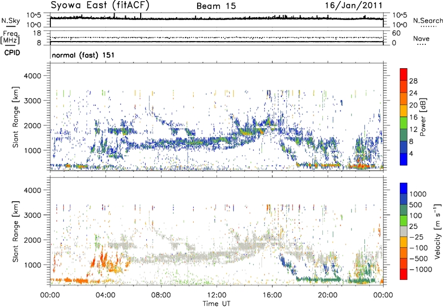Click the date "16/Jan/2011"

(353, 6)
